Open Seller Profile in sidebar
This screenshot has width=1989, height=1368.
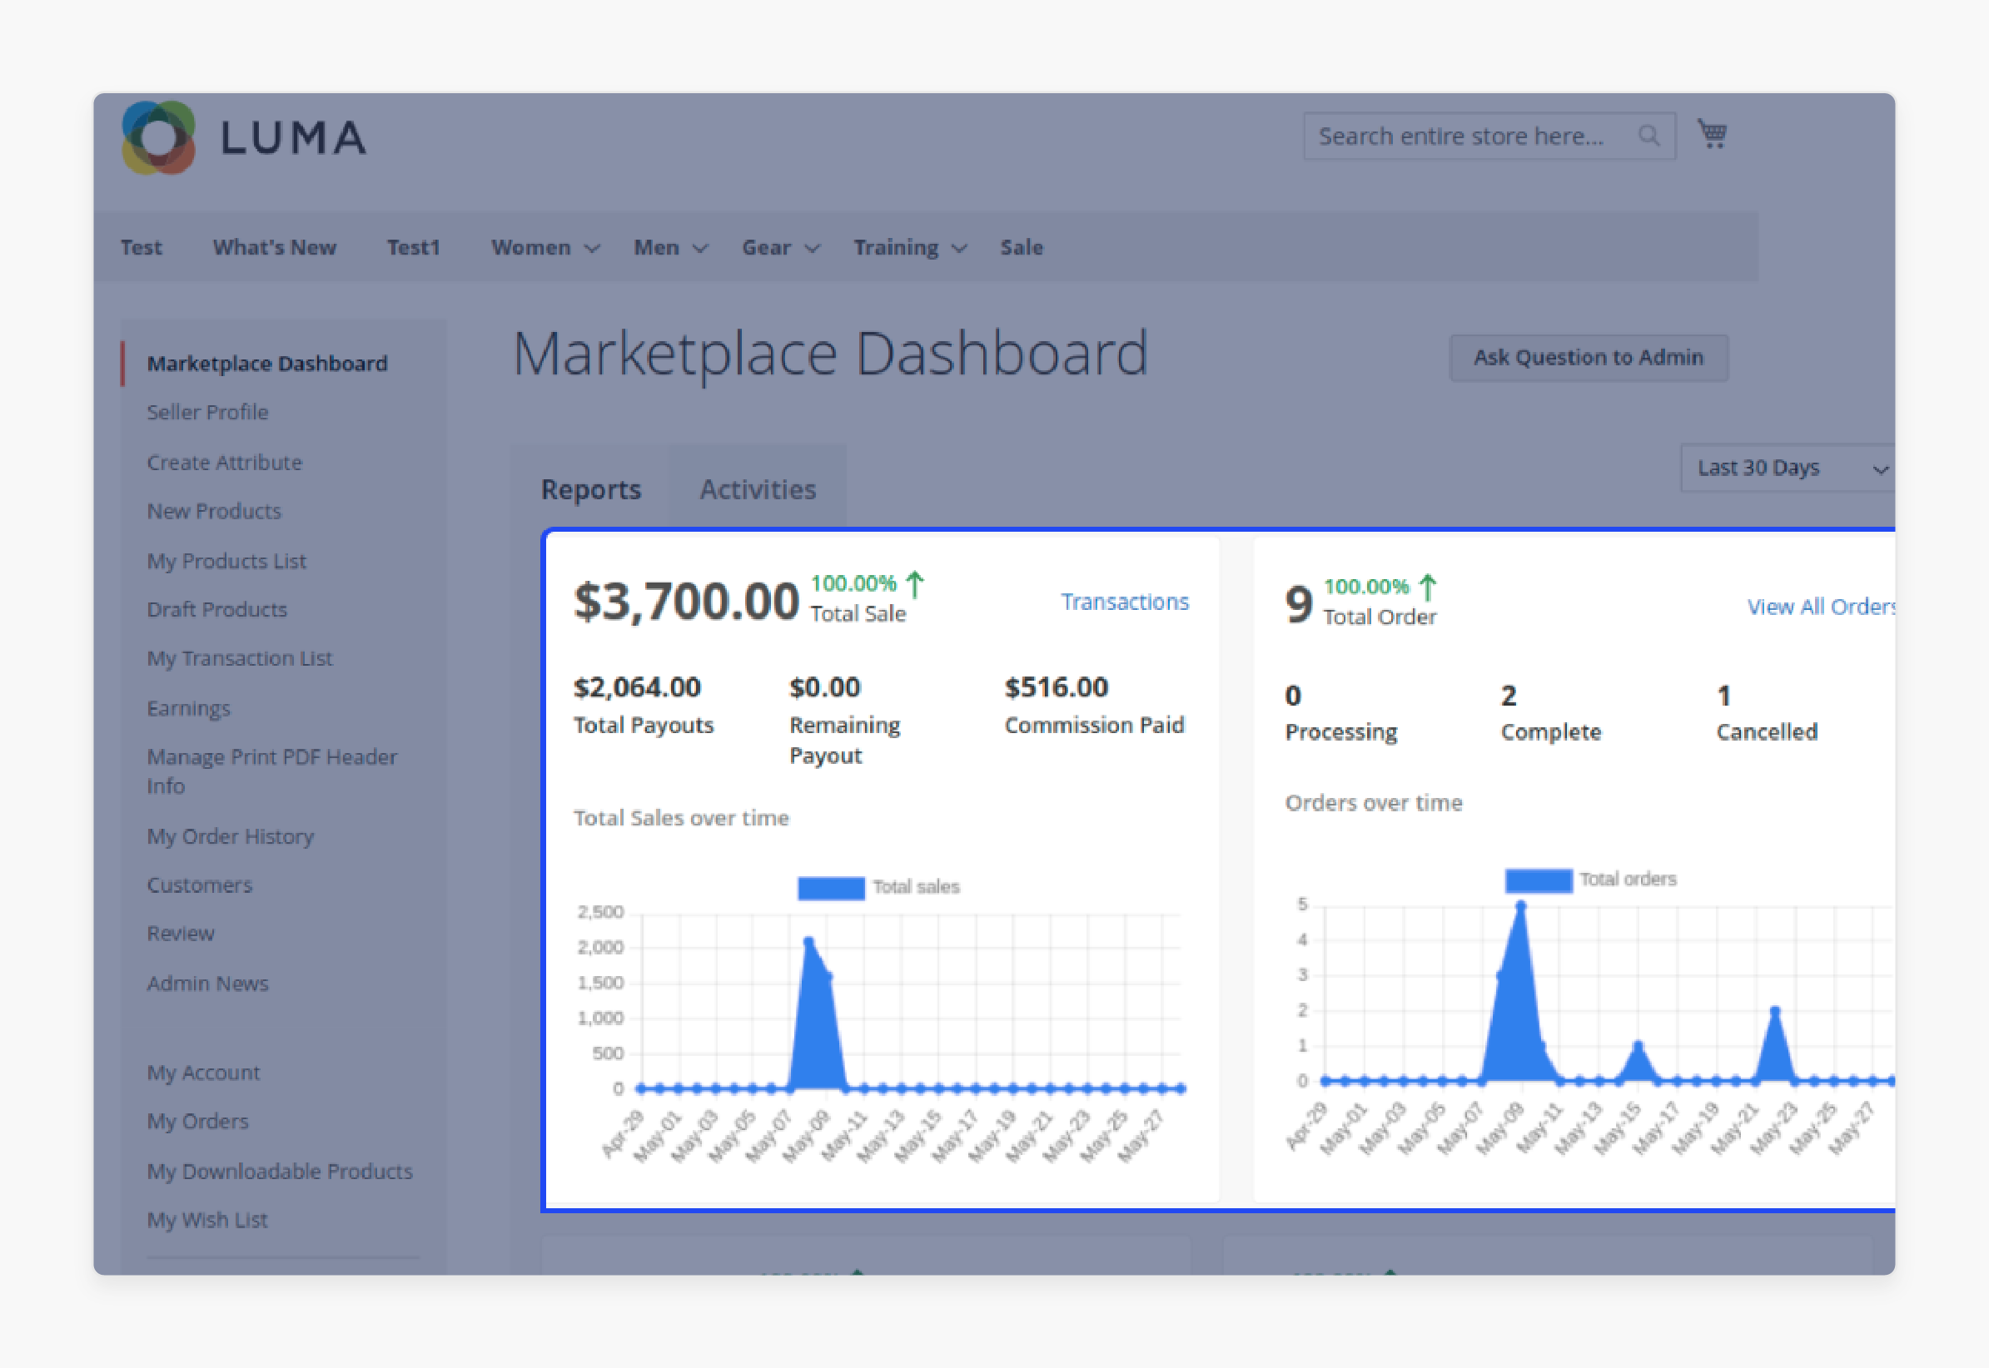(207, 412)
